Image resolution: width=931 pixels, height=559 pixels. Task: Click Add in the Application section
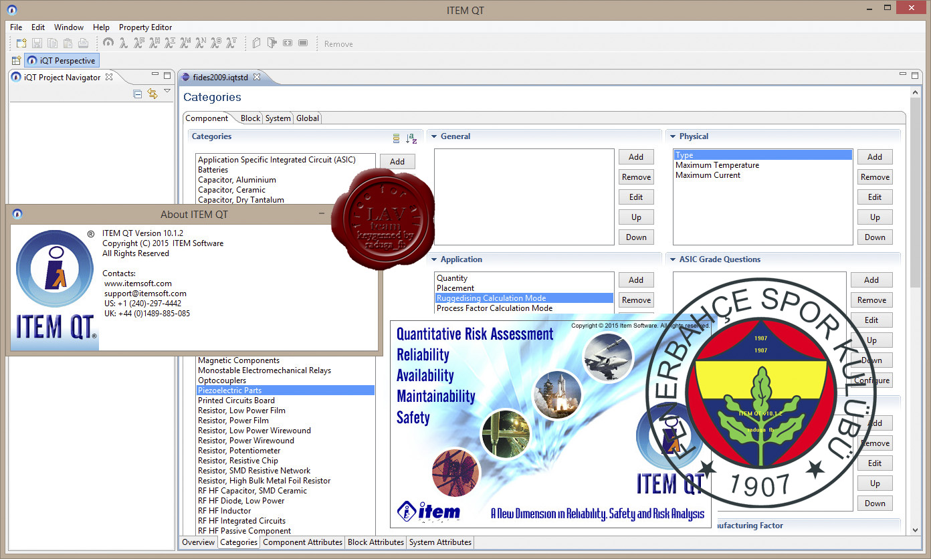(636, 280)
